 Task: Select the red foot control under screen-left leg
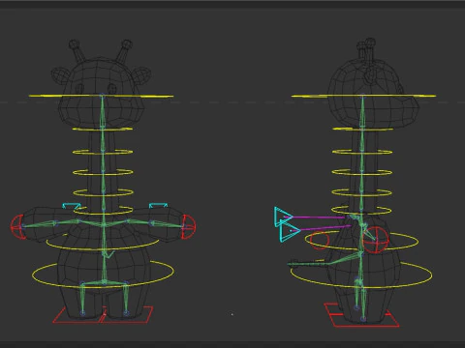78,315
